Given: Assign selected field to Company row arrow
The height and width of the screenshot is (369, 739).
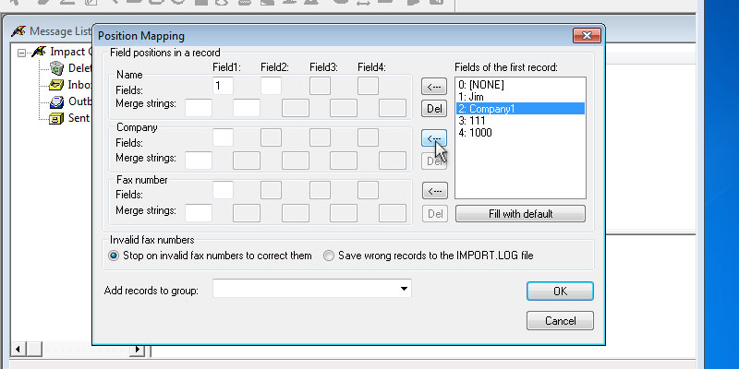Looking at the screenshot, I should [x=434, y=138].
